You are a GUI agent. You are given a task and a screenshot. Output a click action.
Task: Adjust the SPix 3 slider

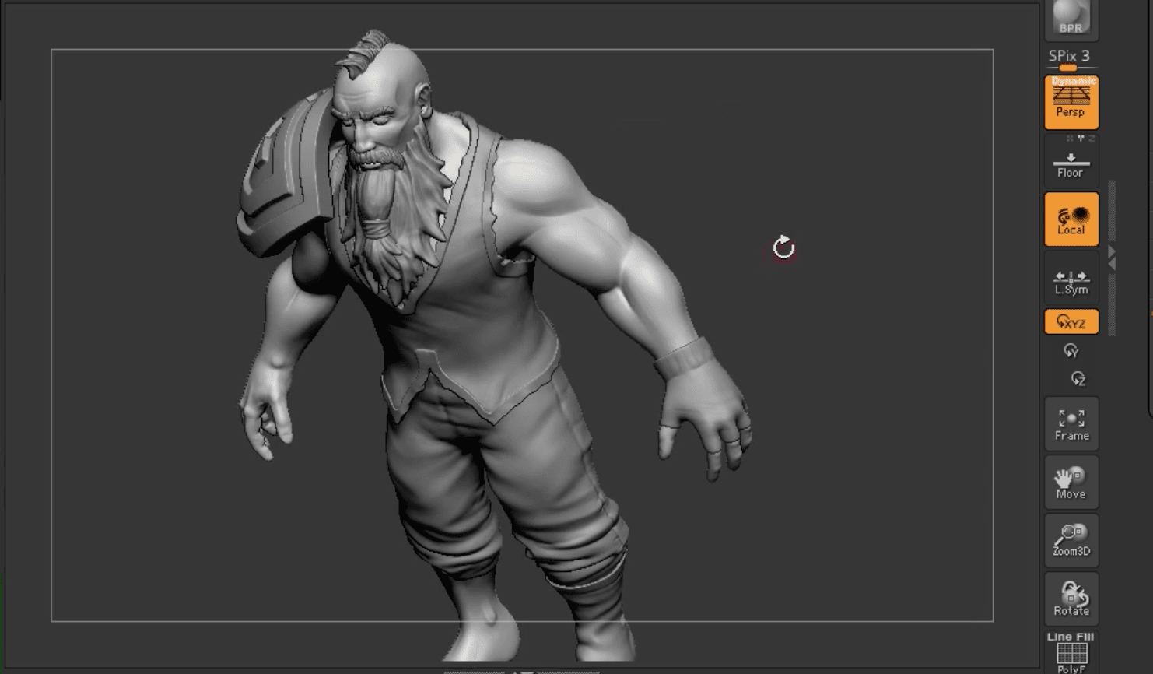click(1068, 68)
